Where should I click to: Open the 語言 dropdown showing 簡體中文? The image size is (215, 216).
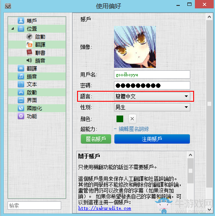tap(152, 96)
